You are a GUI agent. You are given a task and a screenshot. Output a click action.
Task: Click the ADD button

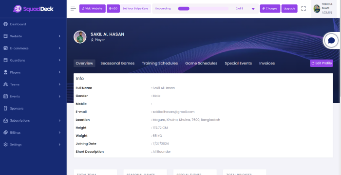113,9
